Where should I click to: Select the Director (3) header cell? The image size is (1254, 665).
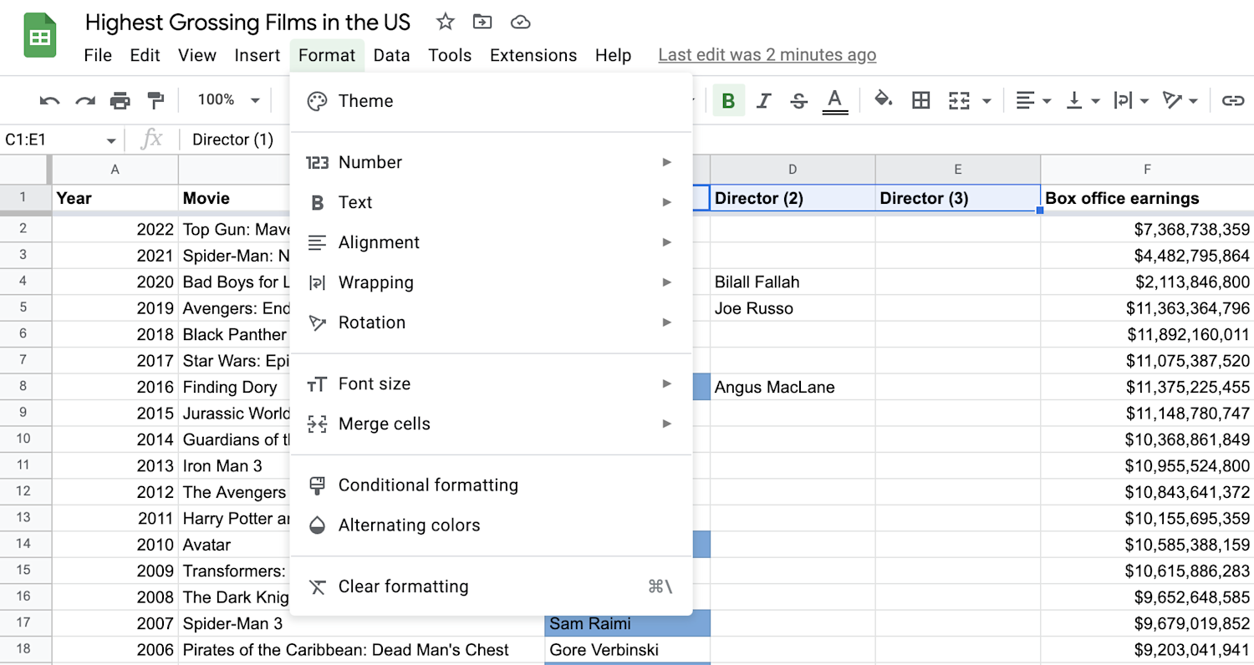coord(958,198)
